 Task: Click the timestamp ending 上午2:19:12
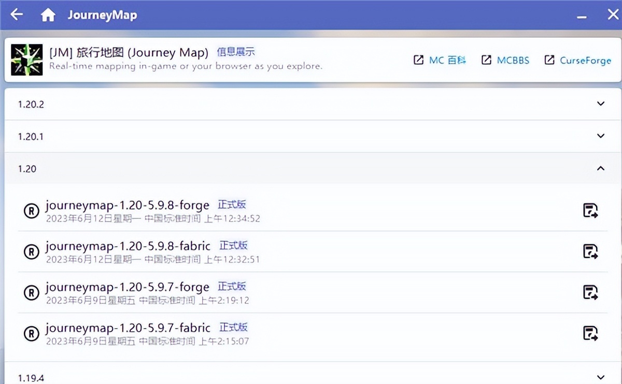click(147, 300)
